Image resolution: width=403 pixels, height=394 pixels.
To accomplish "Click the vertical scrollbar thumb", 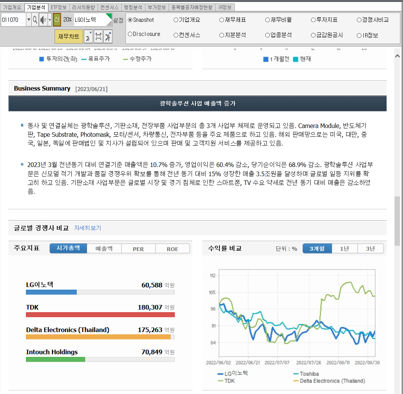I will point(397,221).
